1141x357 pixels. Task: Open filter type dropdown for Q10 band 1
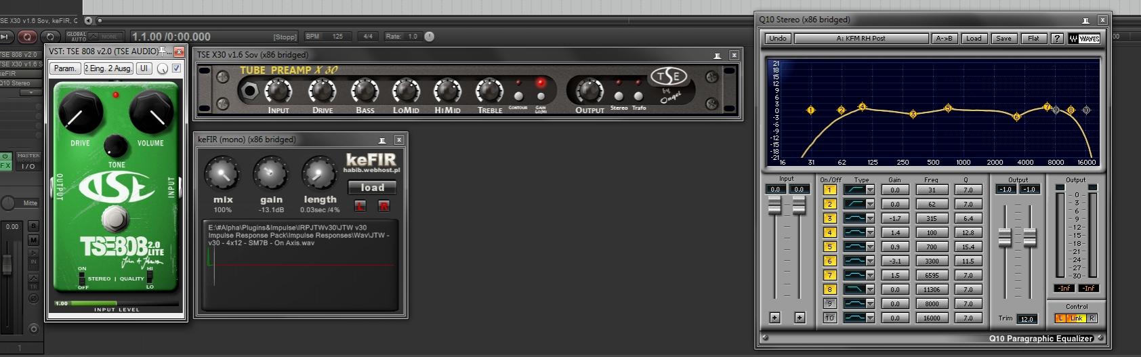click(x=870, y=190)
